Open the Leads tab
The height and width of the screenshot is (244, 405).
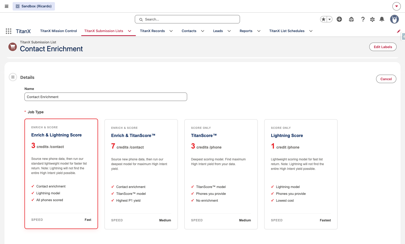point(218,31)
